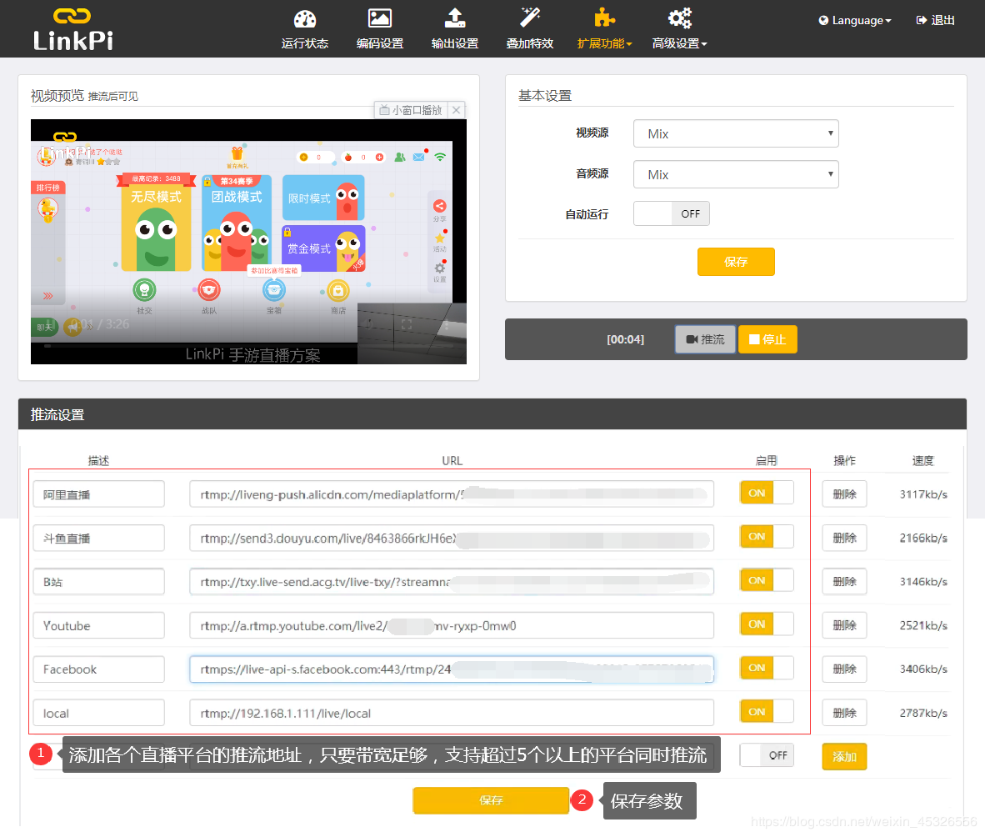Open the 音频源 Mix dropdown
The height and width of the screenshot is (837, 985).
tap(736, 174)
